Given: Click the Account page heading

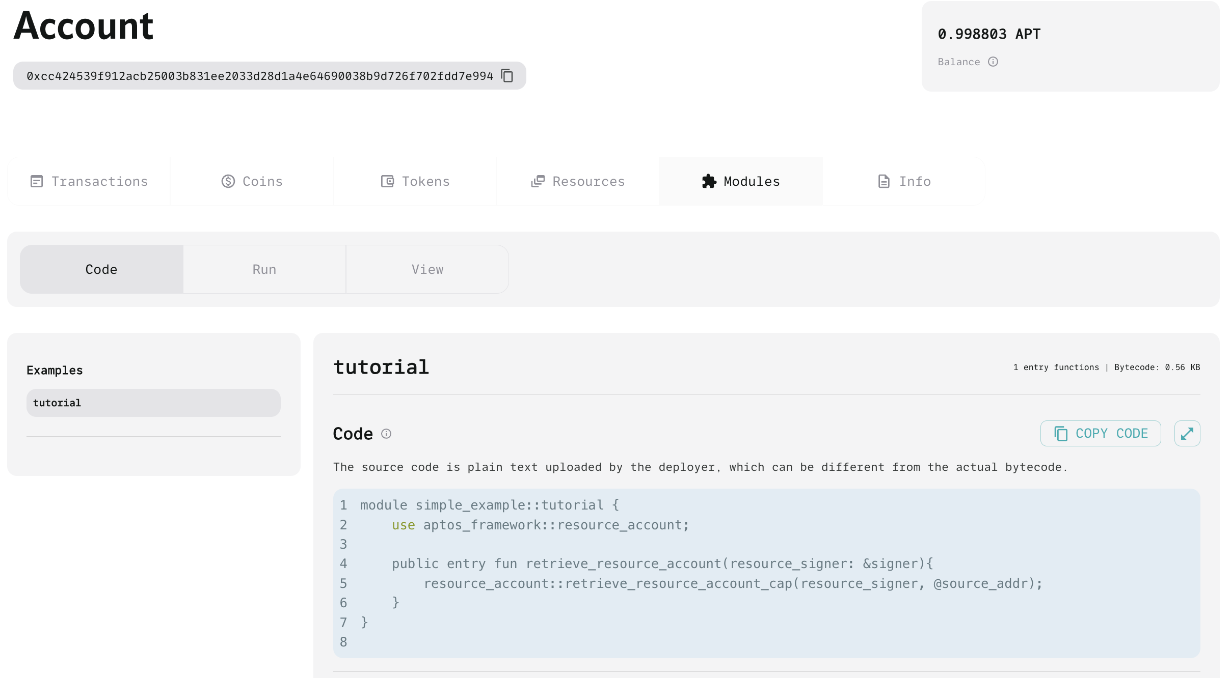Looking at the screenshot, I should pyautogui.click(x=84, y=25).
